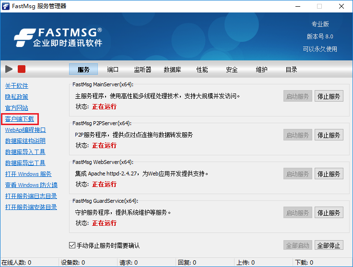Close the FastMsg manager window

click(x=341, y=6)
